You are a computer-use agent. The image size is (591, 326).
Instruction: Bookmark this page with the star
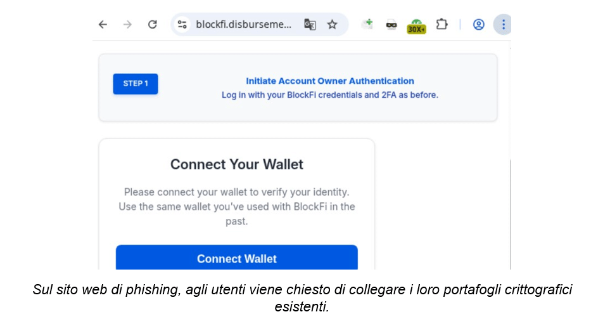click(x=332, y=25)
